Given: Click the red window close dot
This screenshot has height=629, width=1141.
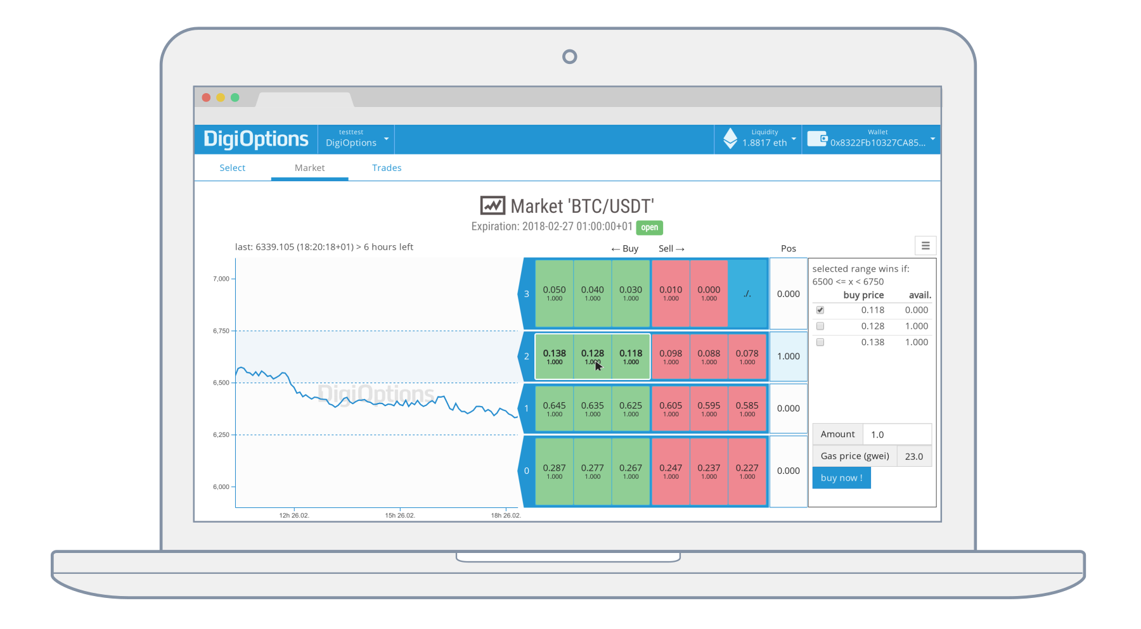Looking at the screenshot, I should pos(206,98).
